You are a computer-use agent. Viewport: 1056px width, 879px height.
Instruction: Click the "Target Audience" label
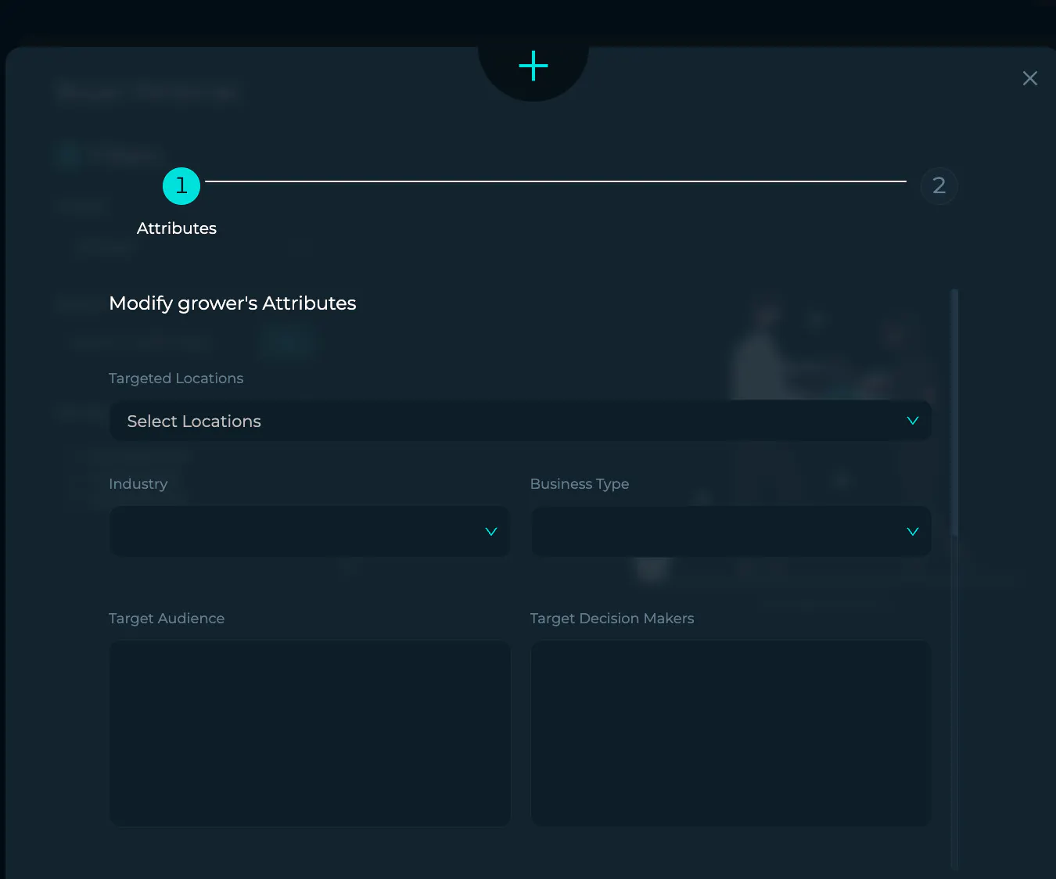(167, 619)
